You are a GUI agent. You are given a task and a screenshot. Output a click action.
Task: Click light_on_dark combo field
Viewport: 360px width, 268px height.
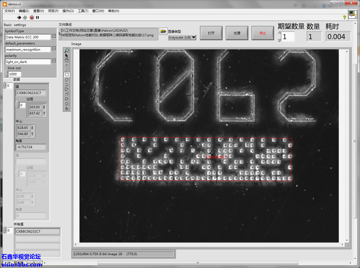point(28,62)
